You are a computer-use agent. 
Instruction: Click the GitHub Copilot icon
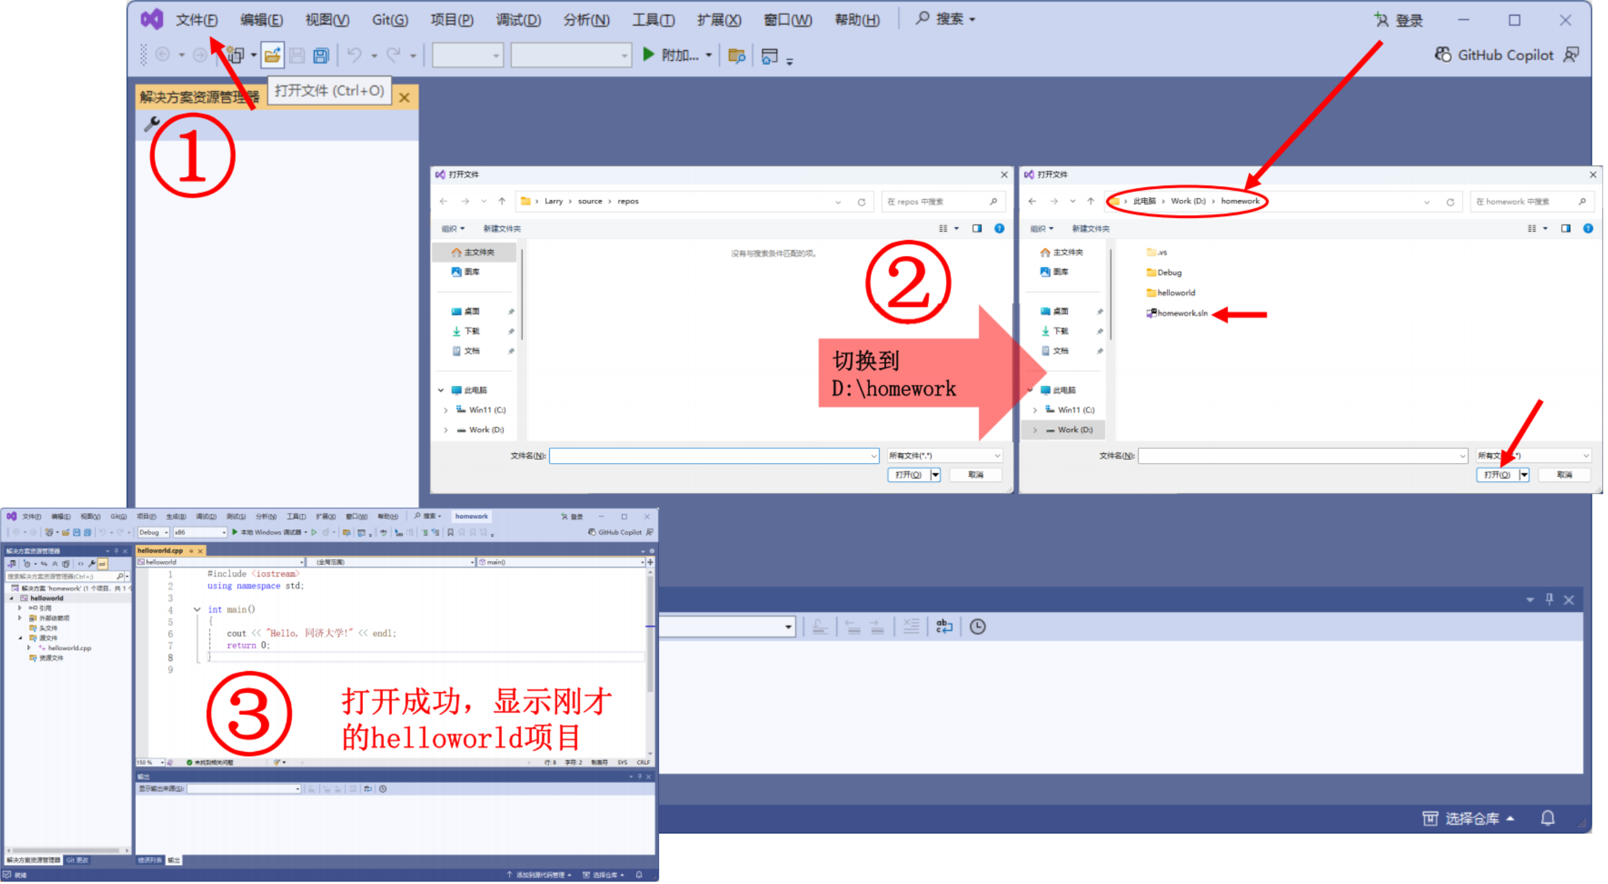tap(1442, 55)
